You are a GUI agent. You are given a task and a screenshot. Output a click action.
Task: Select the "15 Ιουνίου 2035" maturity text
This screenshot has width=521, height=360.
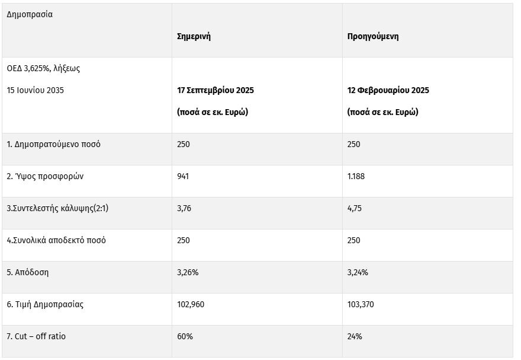tap(36, 91)
